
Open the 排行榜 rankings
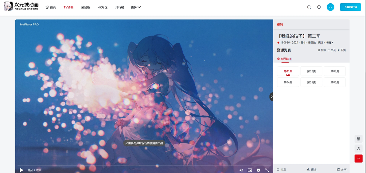click(120, 7)
